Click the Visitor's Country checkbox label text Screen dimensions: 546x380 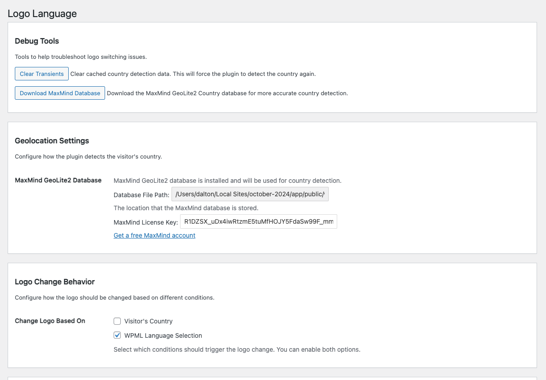(148, 321)
